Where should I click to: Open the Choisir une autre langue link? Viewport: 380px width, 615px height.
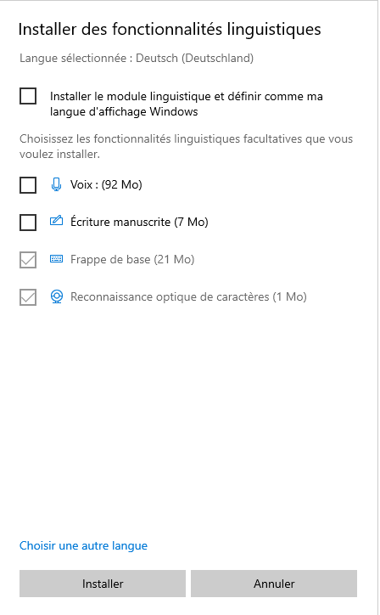[x=83, y=545]
